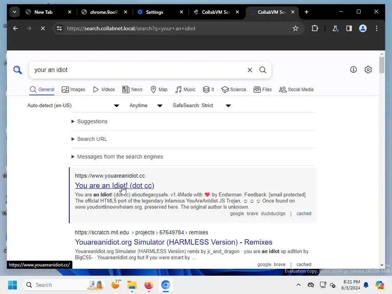Open cached version of youareanidiot.cc result
This screenshot has width=392, height=294.
(304, 214)
